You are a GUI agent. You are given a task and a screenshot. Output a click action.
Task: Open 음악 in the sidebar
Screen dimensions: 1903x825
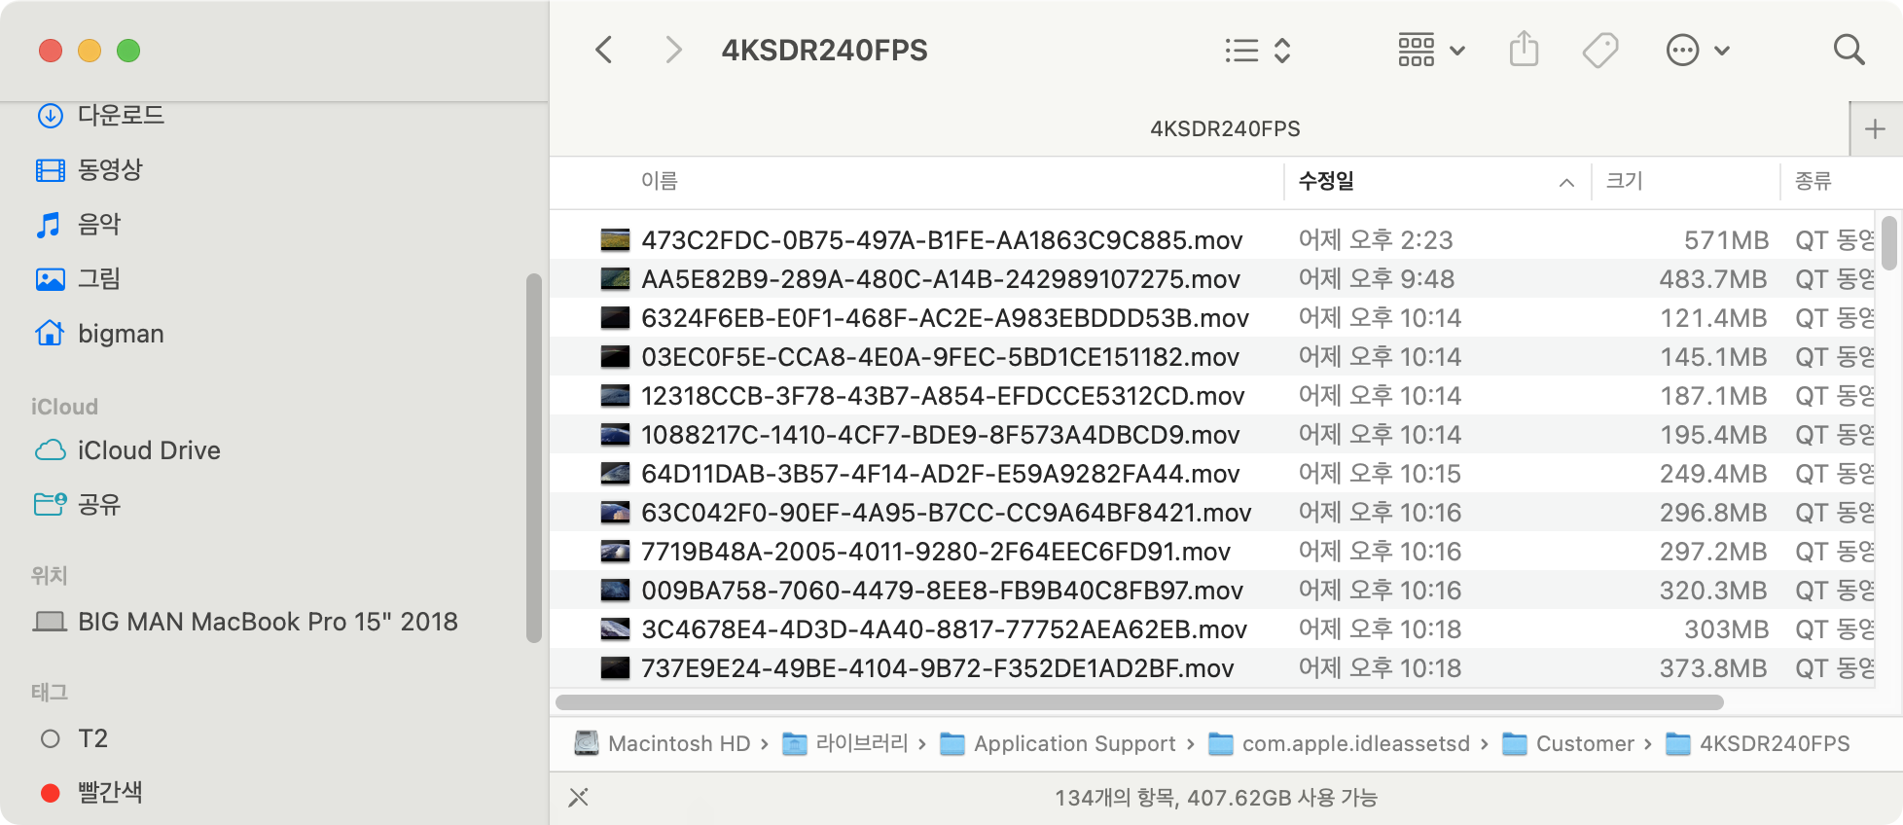click(99, 225)
